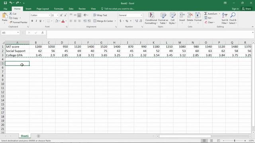Click the Clear button

click(x=210, y=22)
